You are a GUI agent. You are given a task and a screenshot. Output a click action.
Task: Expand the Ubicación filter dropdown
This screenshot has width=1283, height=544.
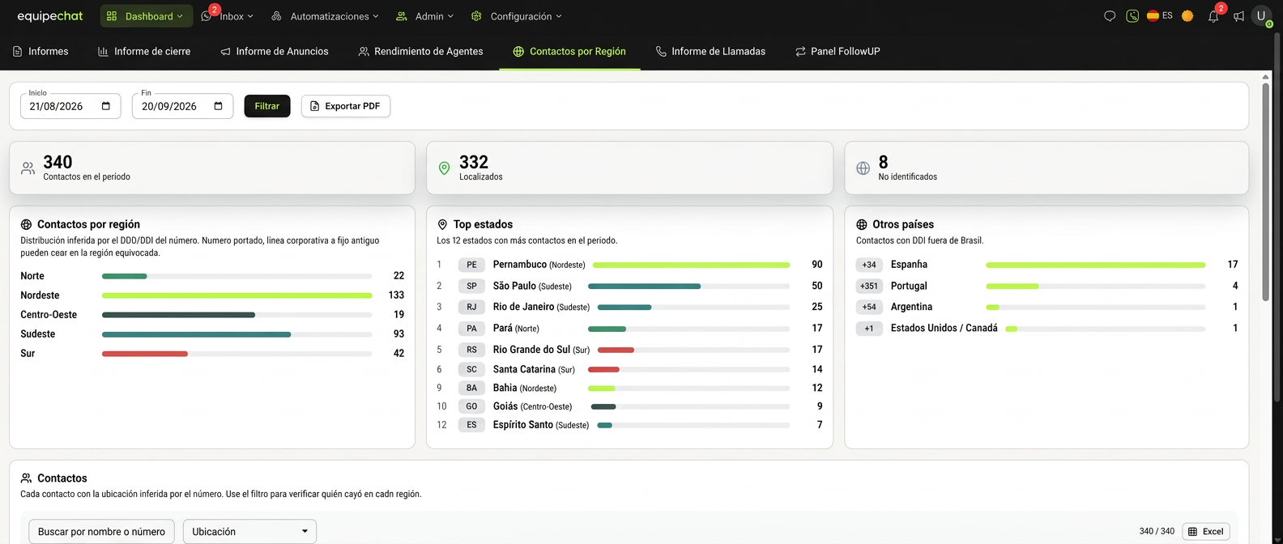point(249,532)
